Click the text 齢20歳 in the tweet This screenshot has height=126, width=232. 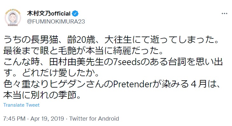click(x=81, y=40)
